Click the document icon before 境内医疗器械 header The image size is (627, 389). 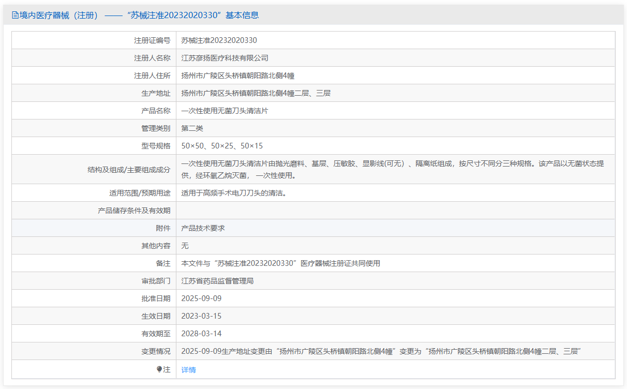(x=15, y=16)
